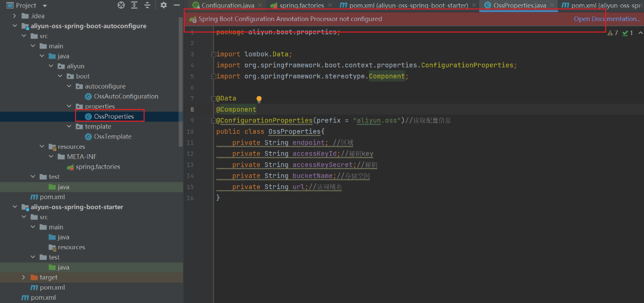Fold the OssProperties class at line 10

[x=214, y=132]
